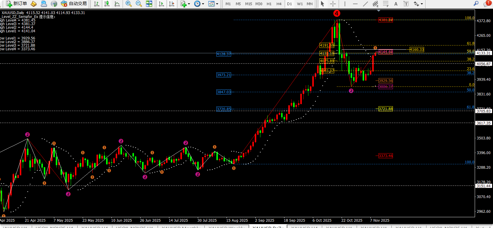This screenshot has width=493, height=228.
Task: Toggle the AutoTrading (自动交易) button
Action: [74, 4]
